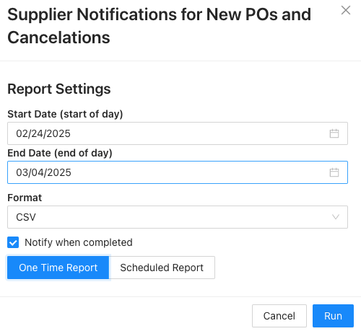Click the CSV value in Format selector
The height and width of the screenshot is (331, 361).
[26, 217]
